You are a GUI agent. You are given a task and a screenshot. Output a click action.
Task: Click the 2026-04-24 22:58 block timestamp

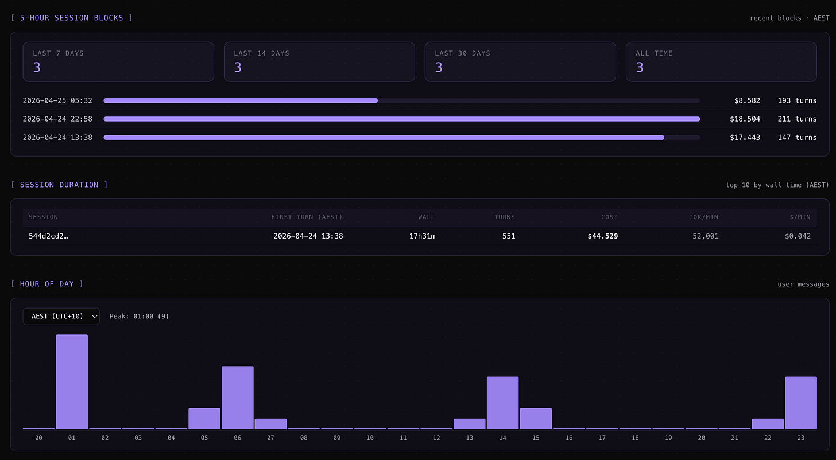57,119
